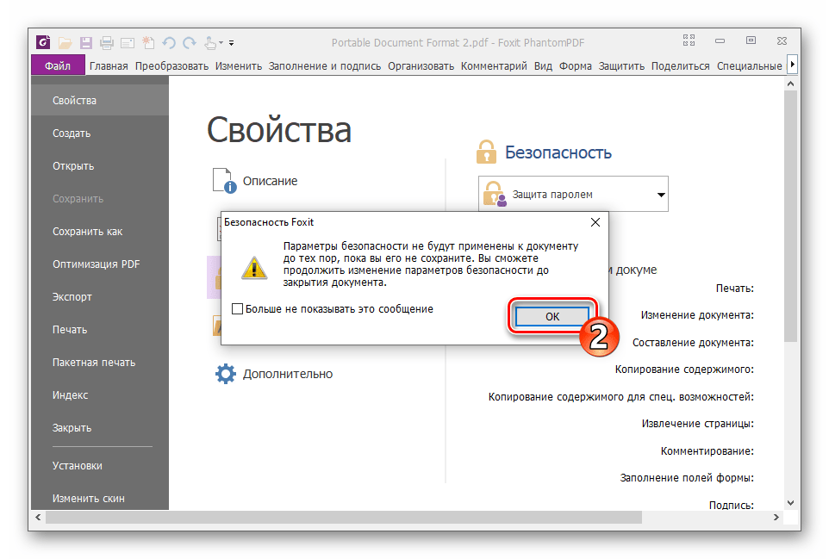
Task: Click the Open folder icon in quick toolbar
Action: tap(65, 42)
